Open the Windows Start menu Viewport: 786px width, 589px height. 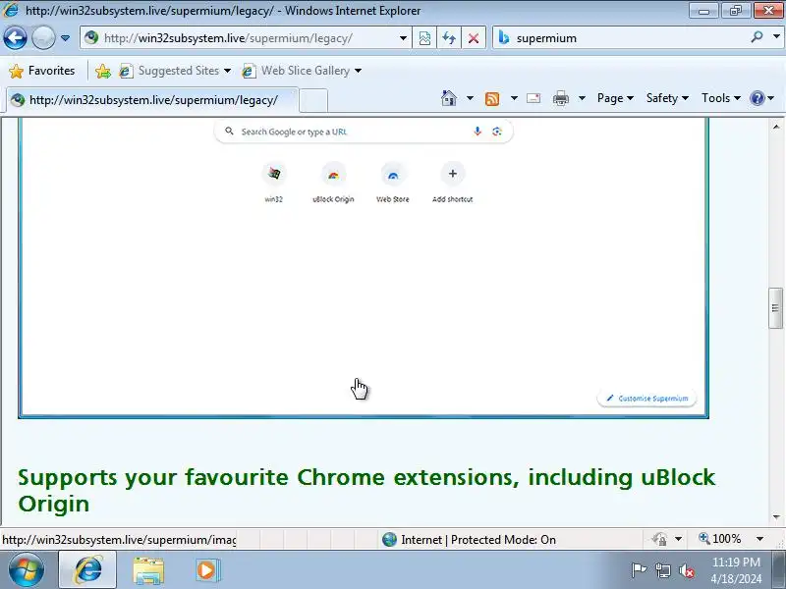click(x=27, y=570)
